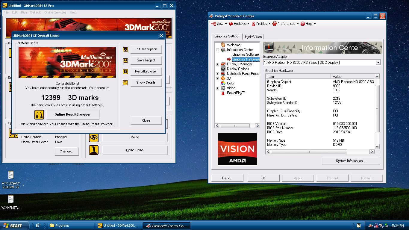The width and height of the screenshot is (409, 230).
Task: Click the disconnected network tray icon
Action: pos(376,226)
